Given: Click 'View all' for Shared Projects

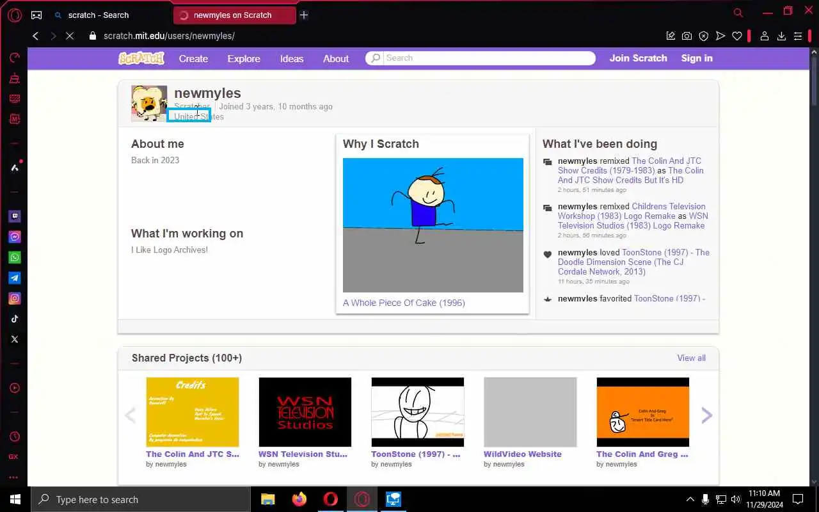Looking at the screenshot, I should [x=692, y=358].
